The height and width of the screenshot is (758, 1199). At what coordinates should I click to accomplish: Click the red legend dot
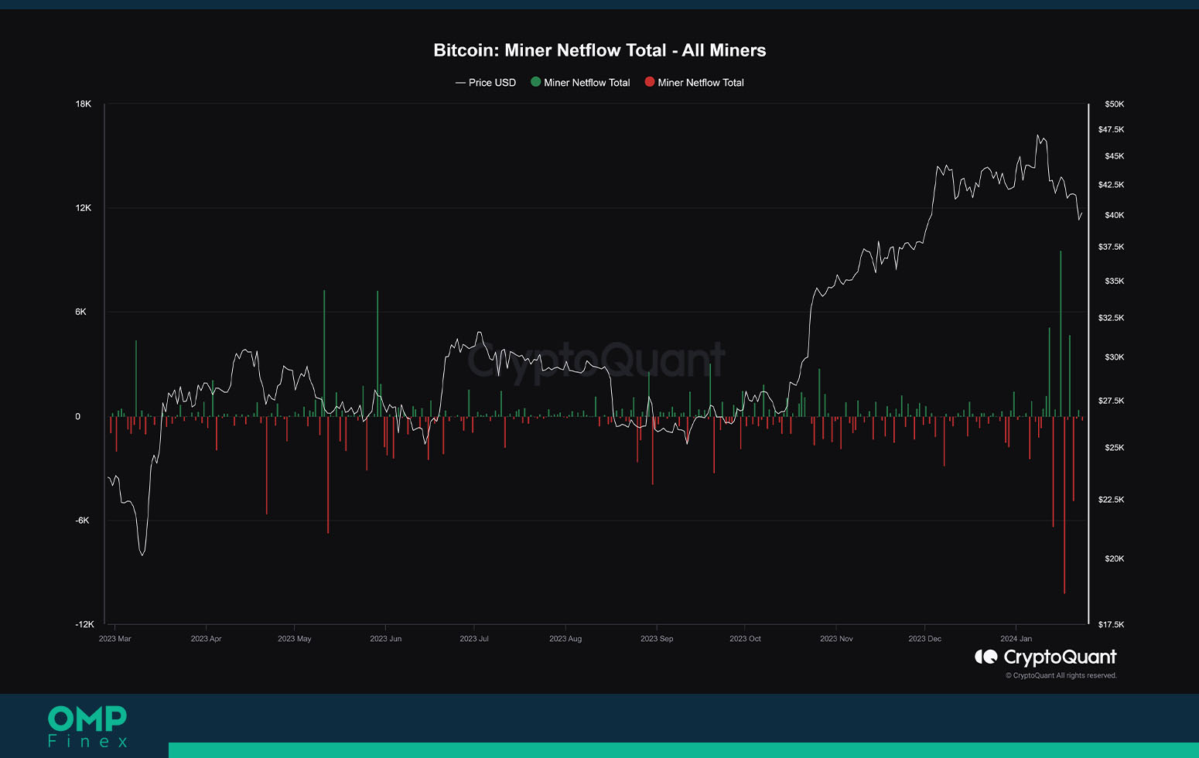[650, 82]
